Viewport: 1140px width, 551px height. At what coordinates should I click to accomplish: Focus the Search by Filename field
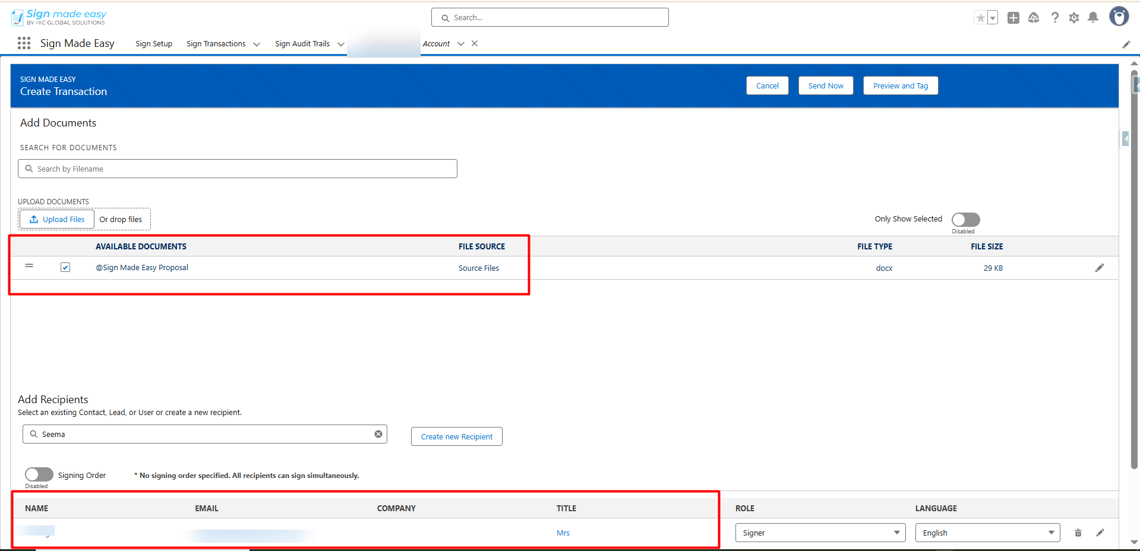[238, 169]
